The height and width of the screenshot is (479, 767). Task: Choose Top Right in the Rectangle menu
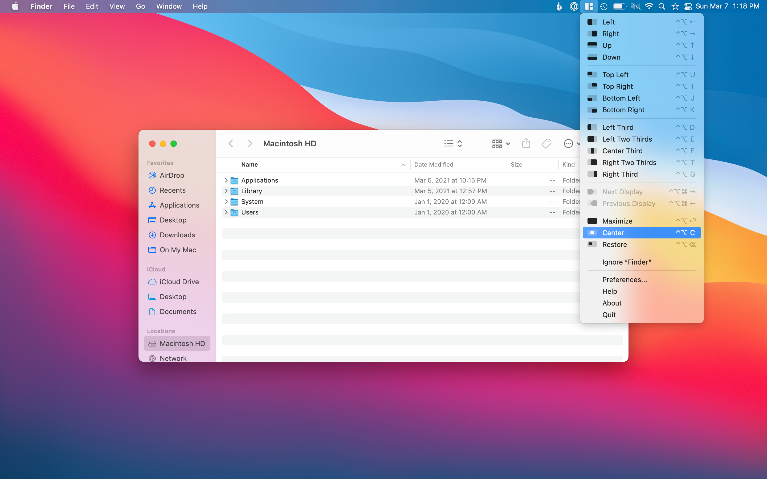[642, 86]
